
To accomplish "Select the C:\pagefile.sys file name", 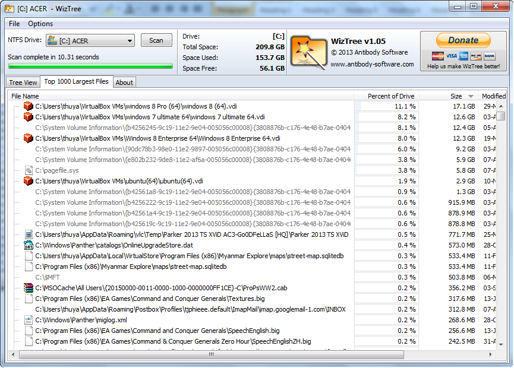I will coord(57,170).
